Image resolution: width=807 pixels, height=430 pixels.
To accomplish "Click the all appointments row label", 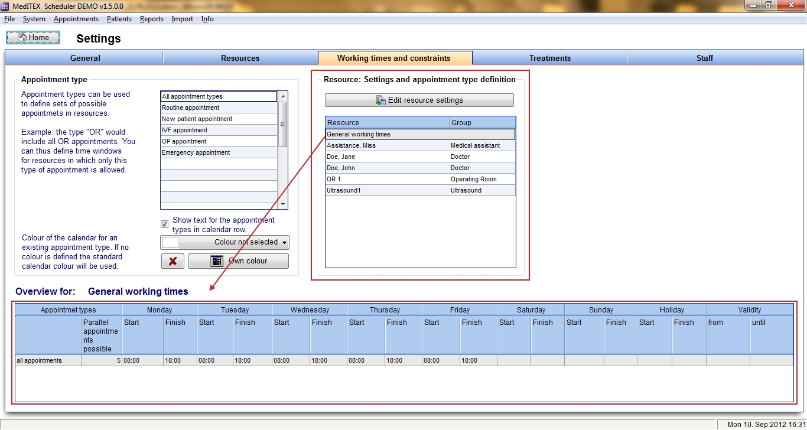I will (48, 360).
